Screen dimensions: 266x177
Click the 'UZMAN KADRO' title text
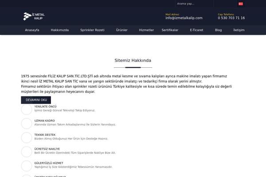[44, 121]
